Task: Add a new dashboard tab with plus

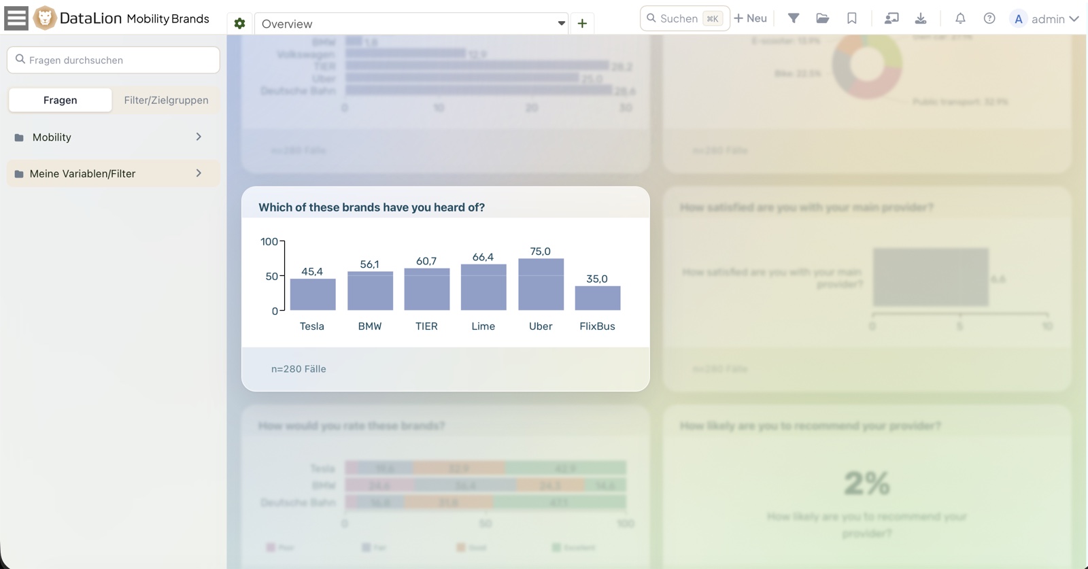Action: pyautogui.click(x=582, y=24)
